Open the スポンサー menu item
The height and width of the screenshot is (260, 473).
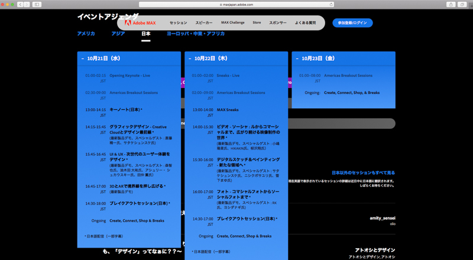click(278, 22)
